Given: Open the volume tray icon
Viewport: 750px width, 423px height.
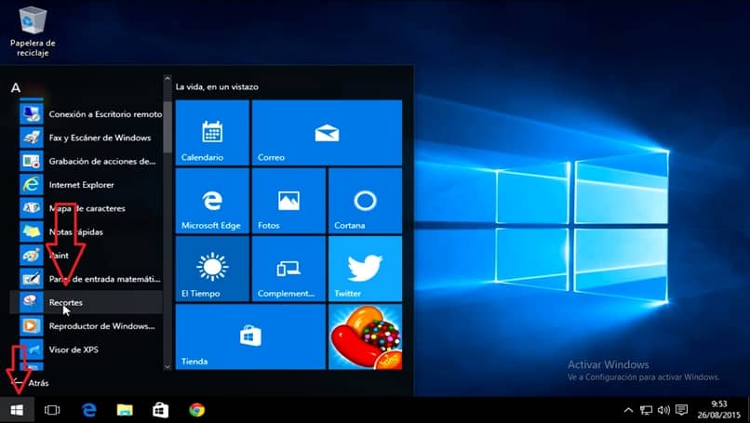Looking at the screenshot, I should [663, 410].
